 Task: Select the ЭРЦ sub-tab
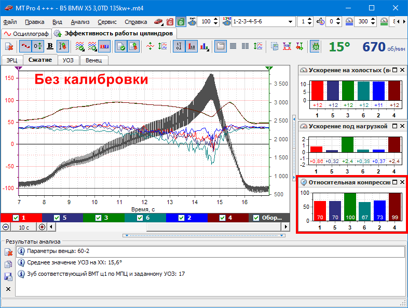[x=12, y=60]
